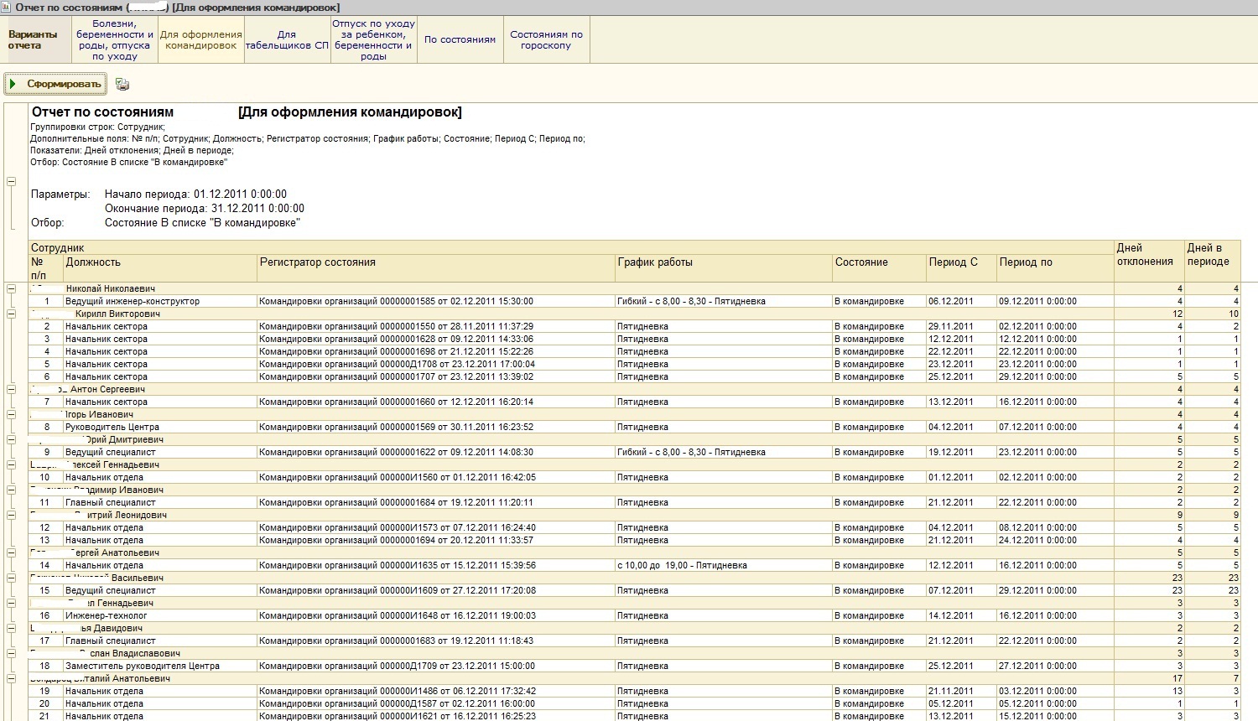Click the print settings icon beside Сформировать
The width and height of the screenshot is (1258, 721).
point(122,84)
